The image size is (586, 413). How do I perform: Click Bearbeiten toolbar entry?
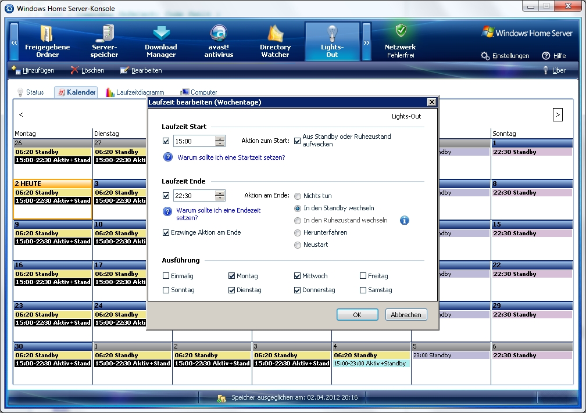pos(141,70)
